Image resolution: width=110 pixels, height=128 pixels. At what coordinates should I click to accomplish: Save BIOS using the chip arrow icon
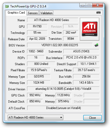(x=96, y=45)
